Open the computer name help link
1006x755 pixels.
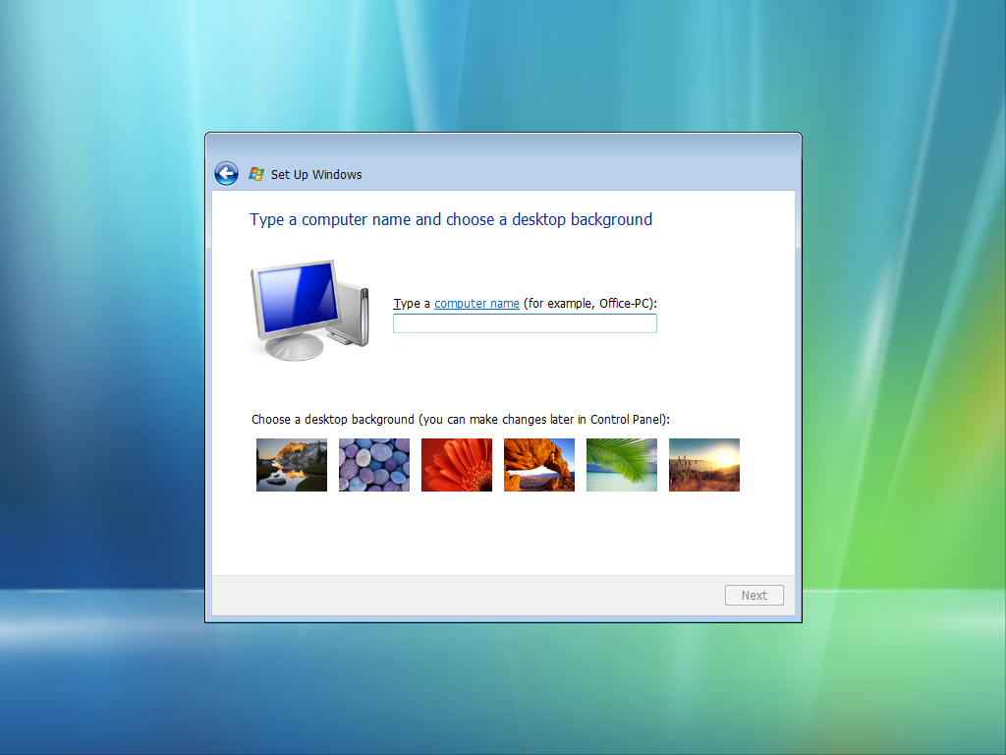tap(476, 304)
